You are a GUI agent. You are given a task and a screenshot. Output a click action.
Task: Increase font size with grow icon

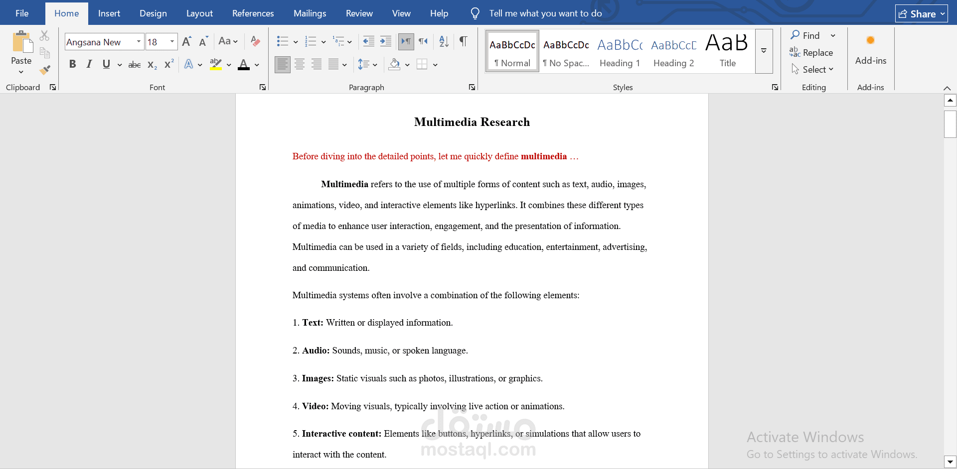(x=186, y=41)
